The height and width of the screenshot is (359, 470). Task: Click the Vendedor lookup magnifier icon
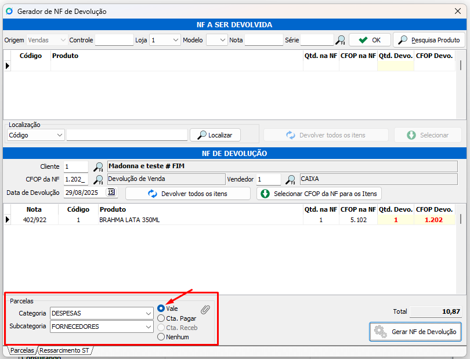tap(290, 180)
